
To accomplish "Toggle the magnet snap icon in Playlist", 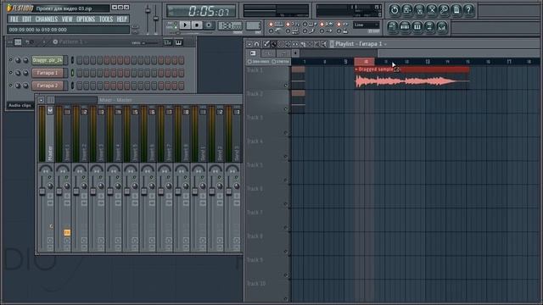I will point(256,44).
